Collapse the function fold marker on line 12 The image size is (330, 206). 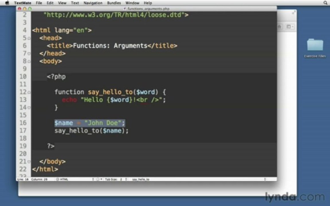click(29, 92)
